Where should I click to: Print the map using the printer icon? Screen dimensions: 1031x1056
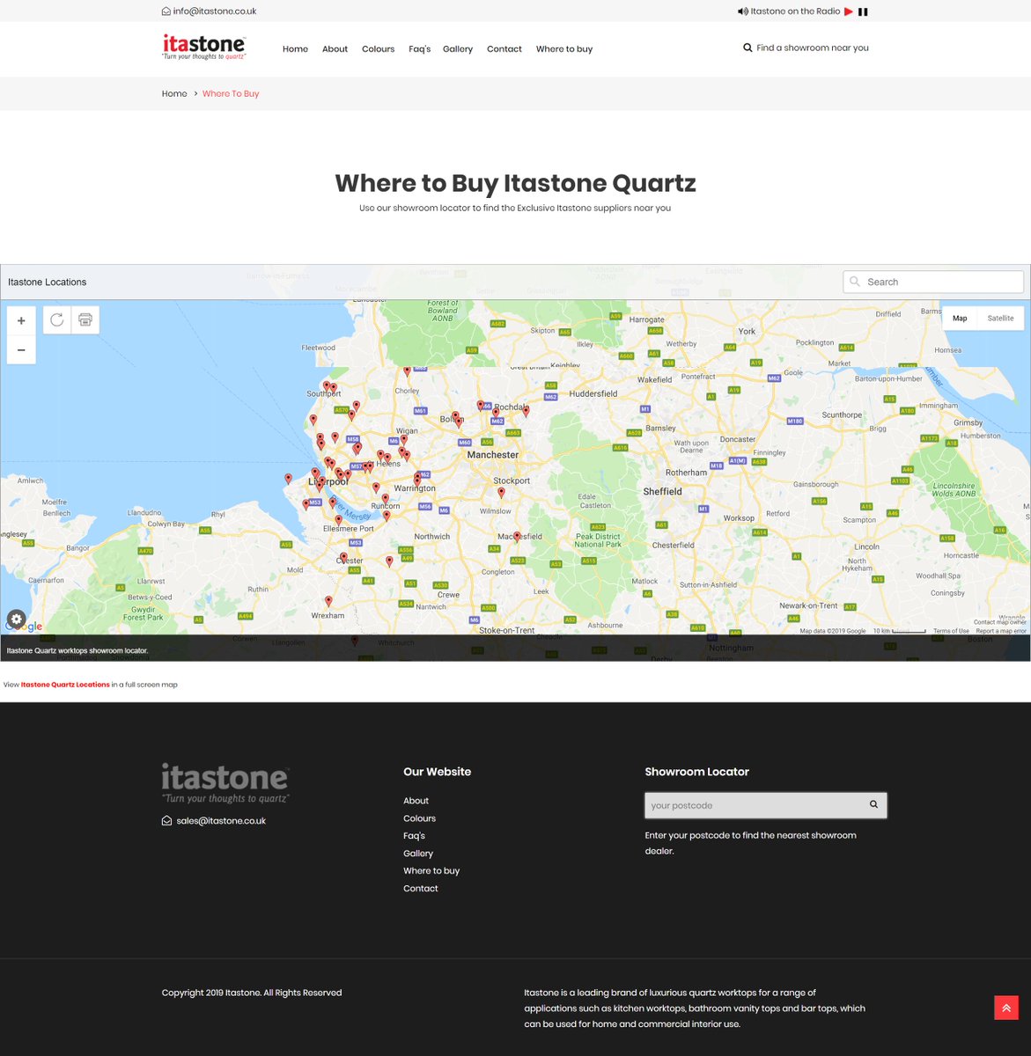85,319
